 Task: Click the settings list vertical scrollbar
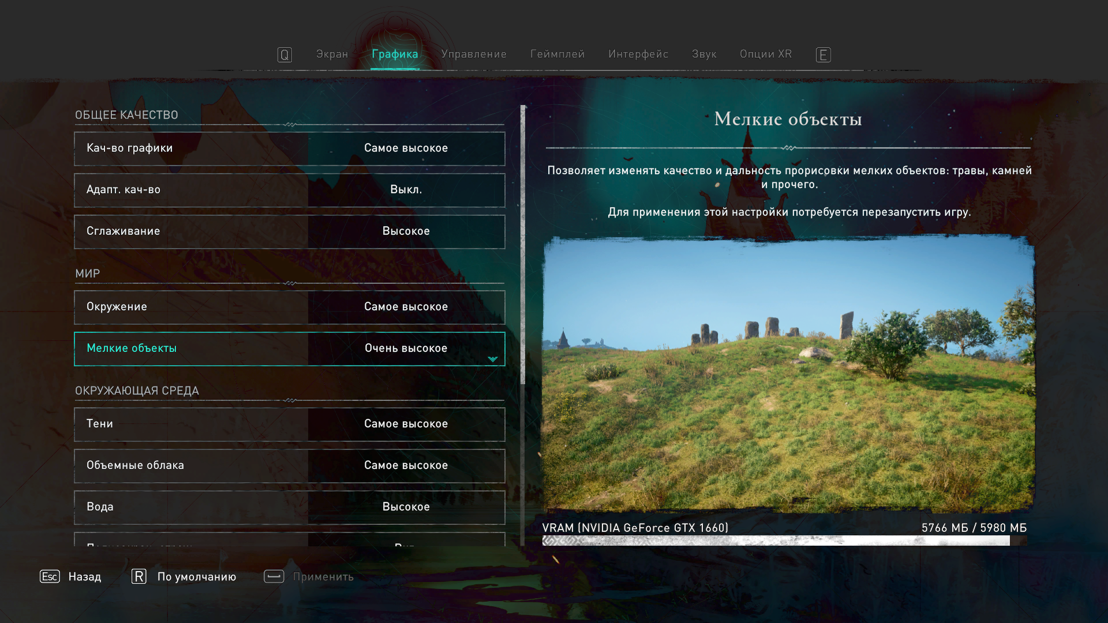523,245
